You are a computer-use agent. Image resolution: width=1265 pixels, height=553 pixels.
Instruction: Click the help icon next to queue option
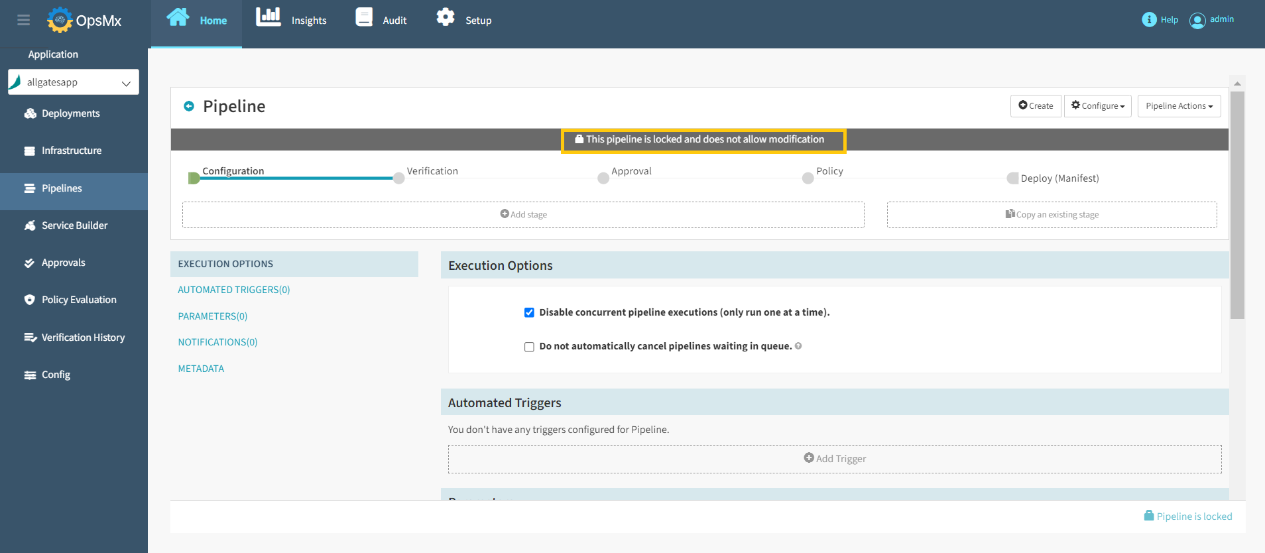coord(798,345)
